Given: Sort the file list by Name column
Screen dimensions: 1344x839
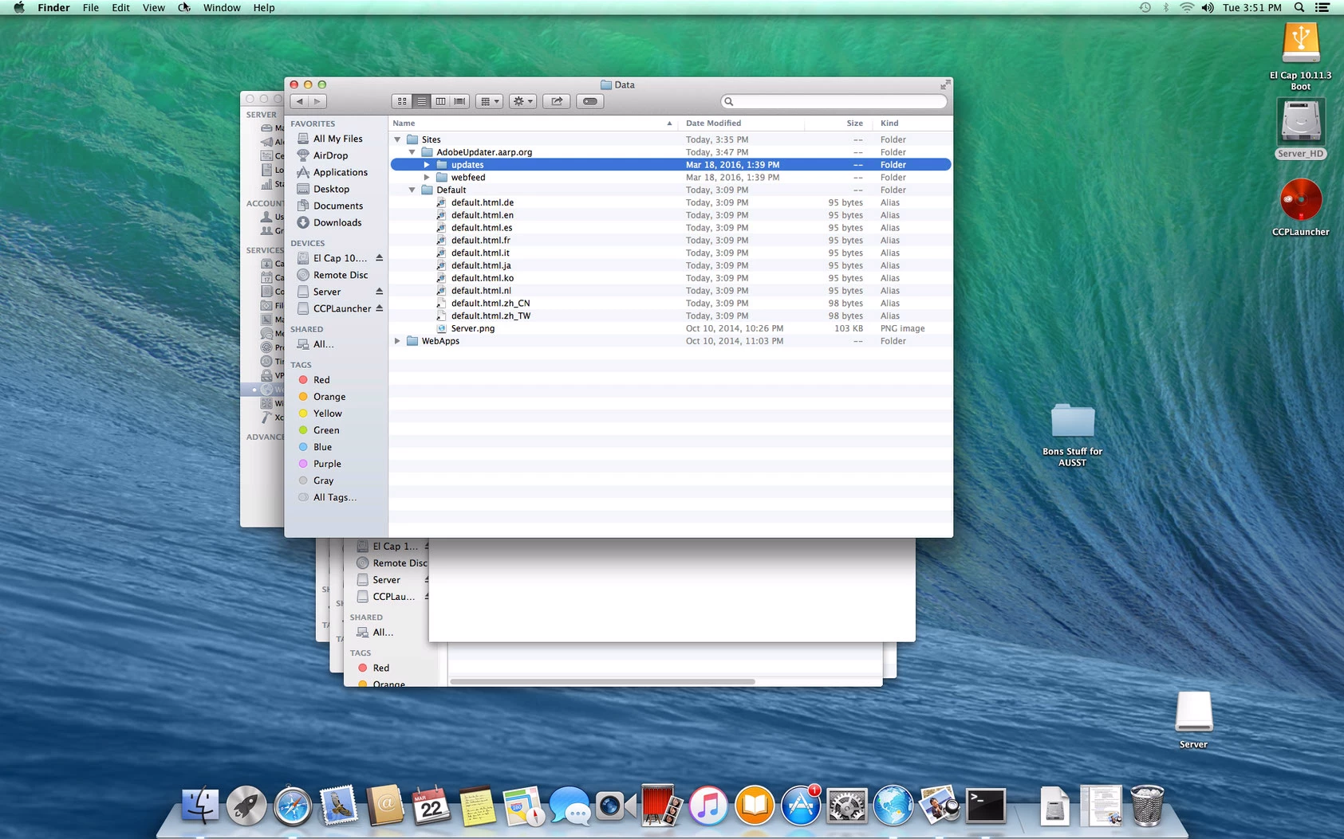Looking at the screenshot, I should (533, 123).
